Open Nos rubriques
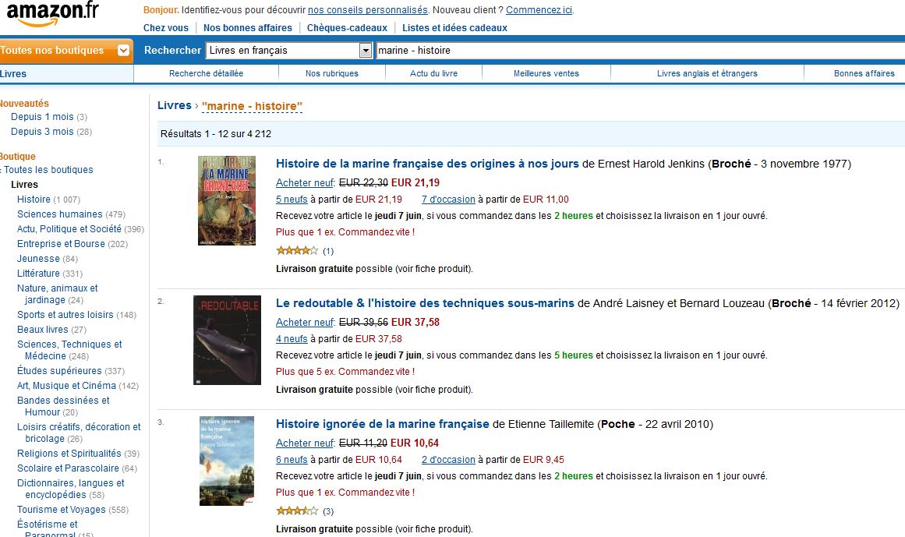The width and height of the screenshot is (905, 537). point(332,73)
